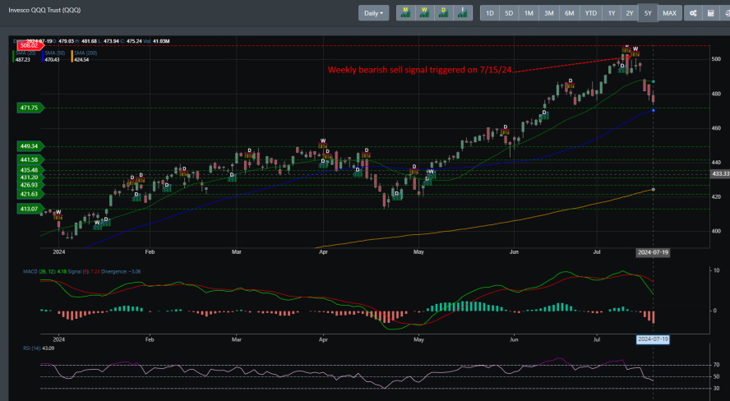Image resolution: width=730 pixels, height=401 pixels.
Task: Click the blue SMA 50 endpoint dot
Action: pos(654,110)
